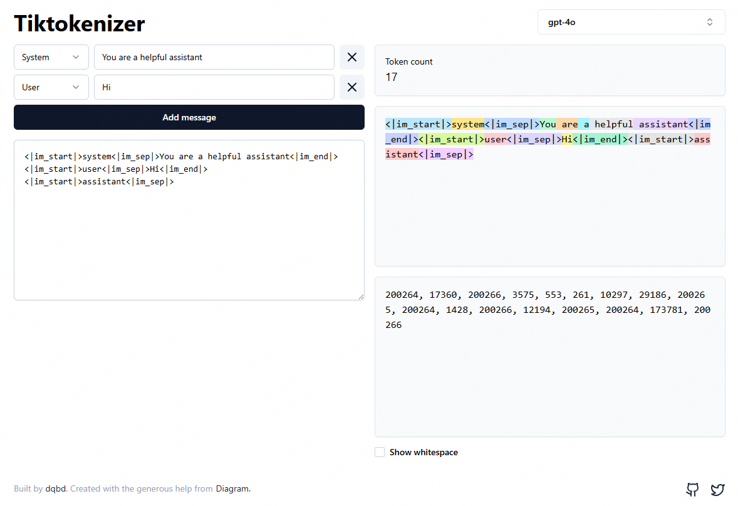
Task: Open the User role dropdown
Action: click(x=51, y=87)
